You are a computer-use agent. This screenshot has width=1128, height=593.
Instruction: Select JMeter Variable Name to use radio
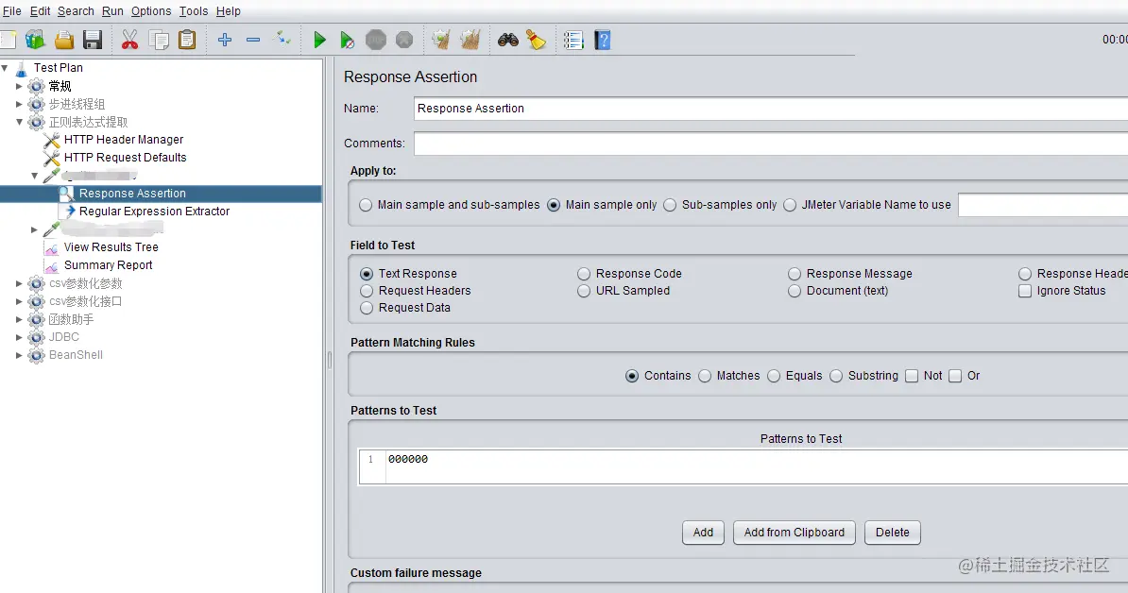coord(790,205)
